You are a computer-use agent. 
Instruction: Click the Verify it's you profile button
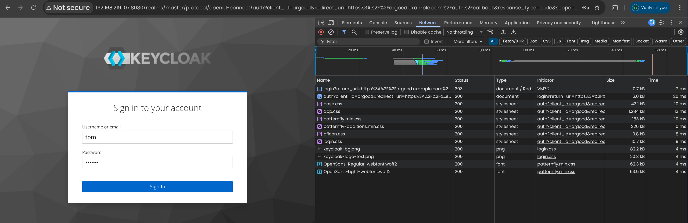point(650,8)
